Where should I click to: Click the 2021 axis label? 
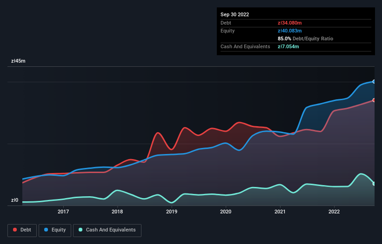280,212
